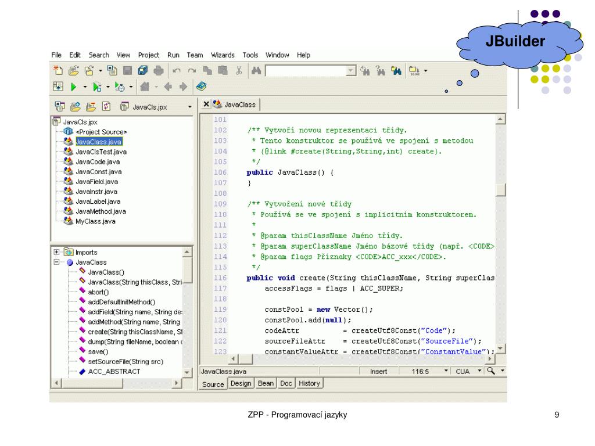Open the Help book icon
This screenshot has width=595, height=446.
pyautogui.click(x=201, y=87)
